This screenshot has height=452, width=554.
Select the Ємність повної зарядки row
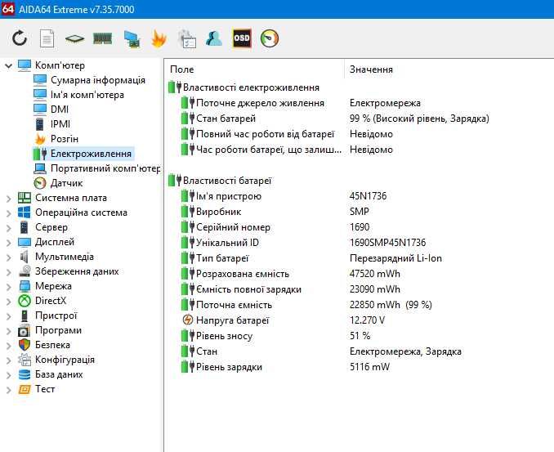pyautogui.click(x=241, y=289)
